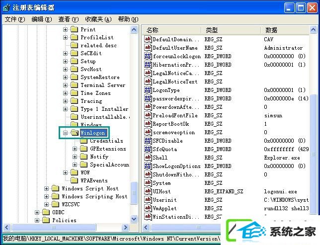The height and width of the screenshot is (245, 320).
Task: Click tree pane scroll left arrow
Action: 7,227
